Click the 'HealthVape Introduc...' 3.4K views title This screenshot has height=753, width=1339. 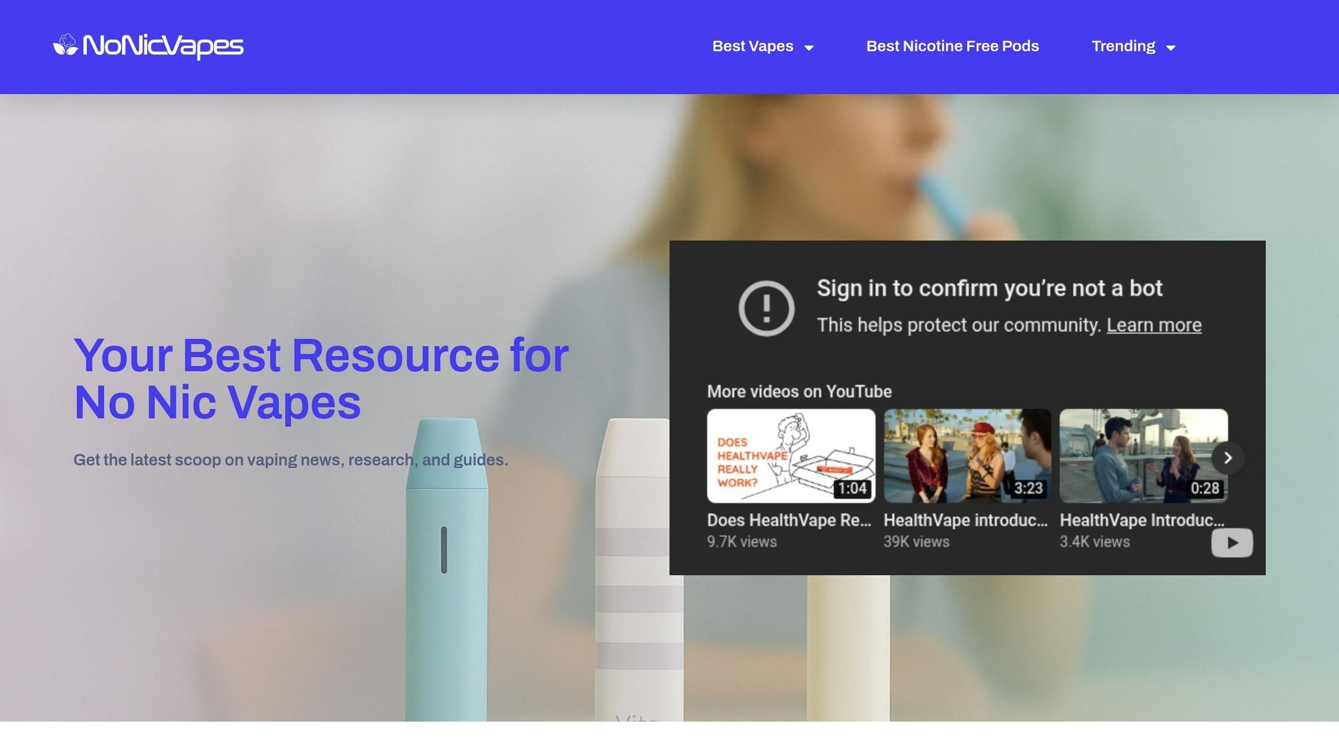(x=1142, y=520)
